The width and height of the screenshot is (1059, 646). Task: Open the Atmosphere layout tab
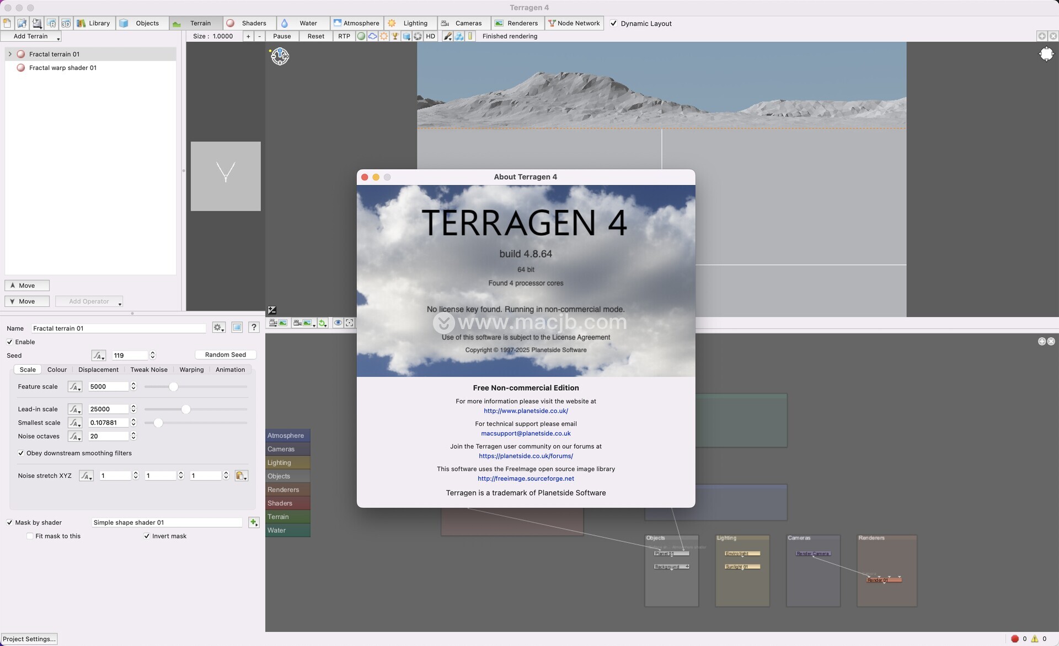click(x=356, y=23)
